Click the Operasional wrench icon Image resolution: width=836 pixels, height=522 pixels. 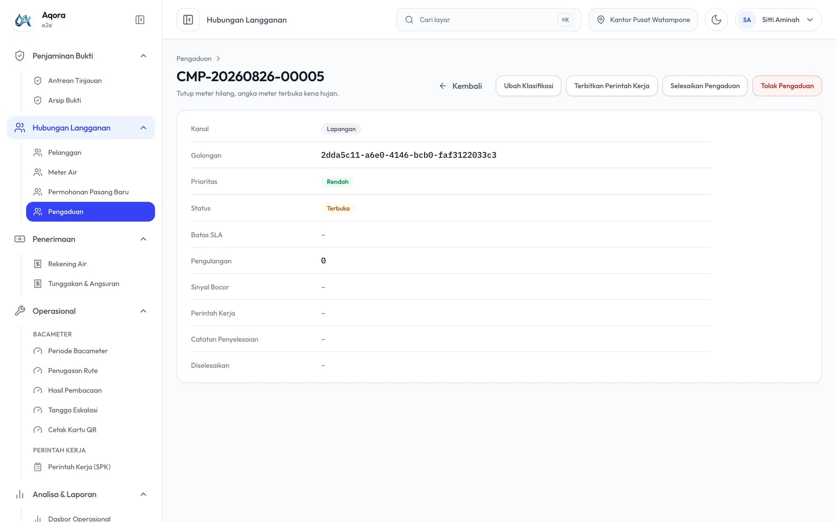[20, 311]
